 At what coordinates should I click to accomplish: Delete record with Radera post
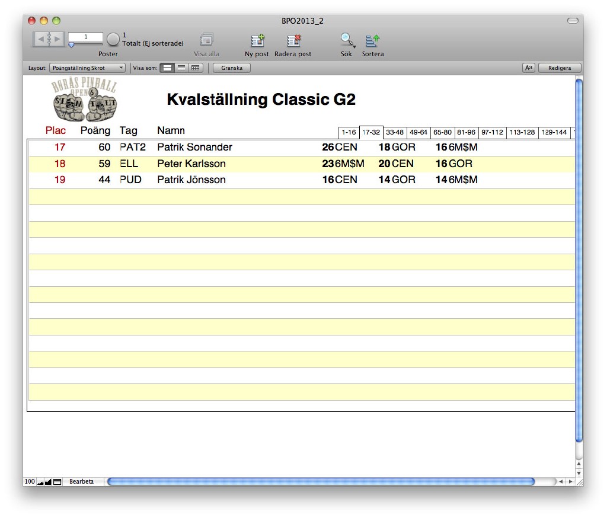pos(293,40)
